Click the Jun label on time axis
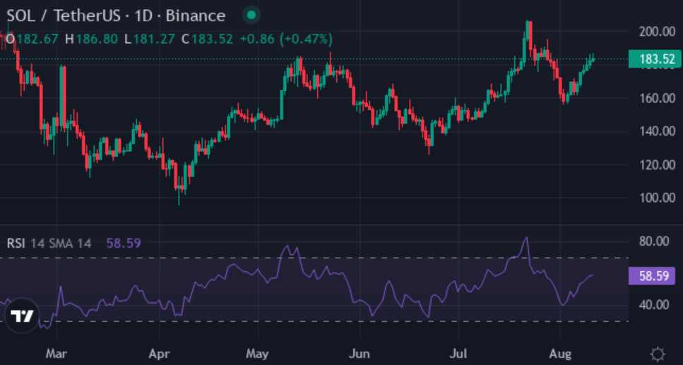Viewport: 683px width, 365px height. [x=360, y=354]
